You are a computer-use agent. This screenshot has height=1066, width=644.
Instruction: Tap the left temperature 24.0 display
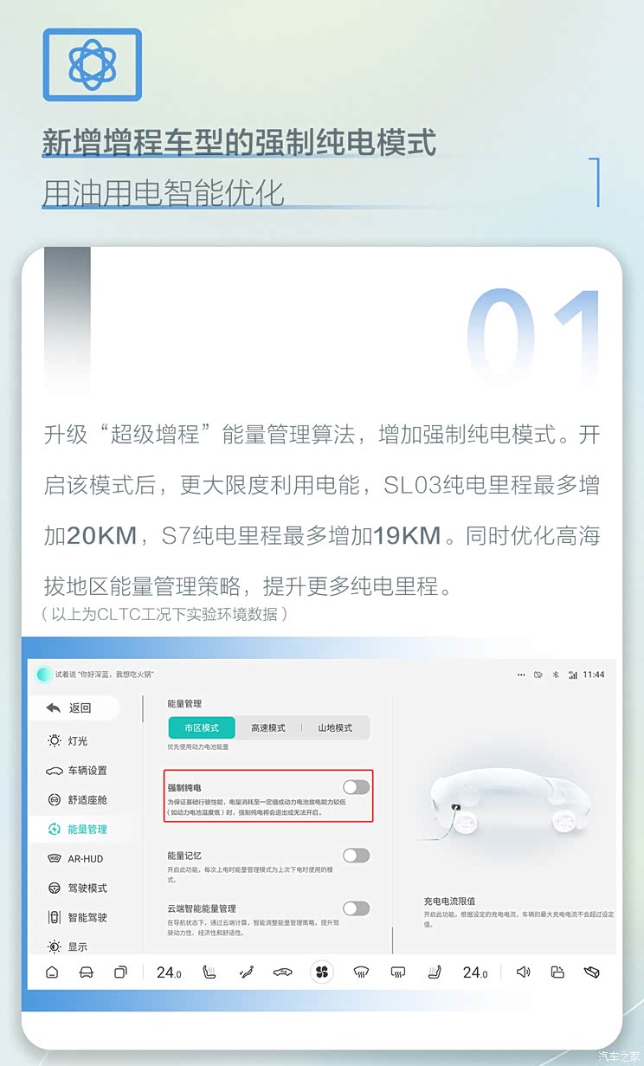click(169, 972)
